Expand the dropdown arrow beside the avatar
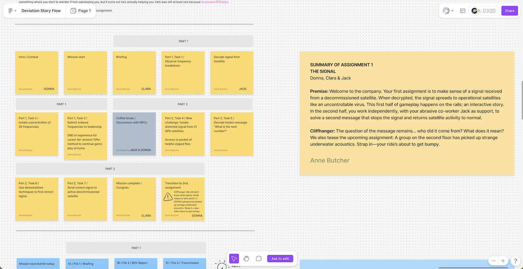 point(452,11)
